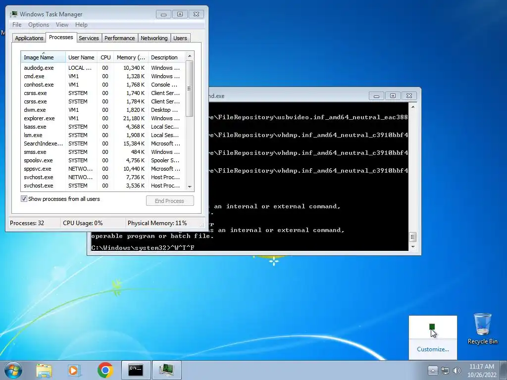507x380 pixels.
Task: Select smss.exe process row
Action: click(x=103, y=152)
